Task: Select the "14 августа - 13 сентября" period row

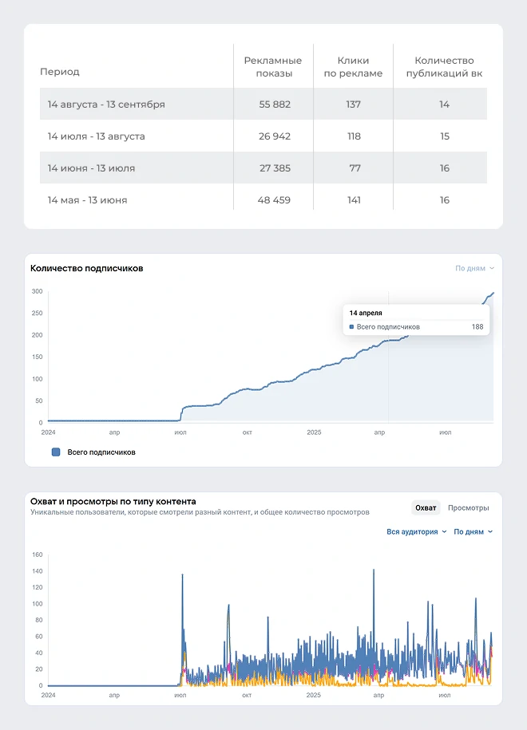Action: [106, 105]
